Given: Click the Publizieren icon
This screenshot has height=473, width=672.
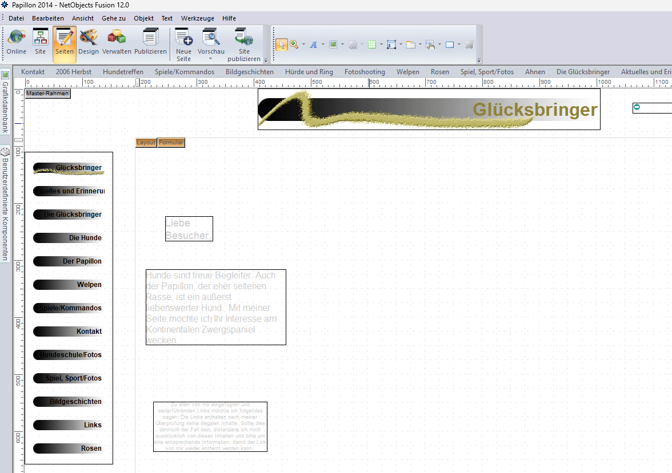Looking at the screenshot, I should (150, 42).
